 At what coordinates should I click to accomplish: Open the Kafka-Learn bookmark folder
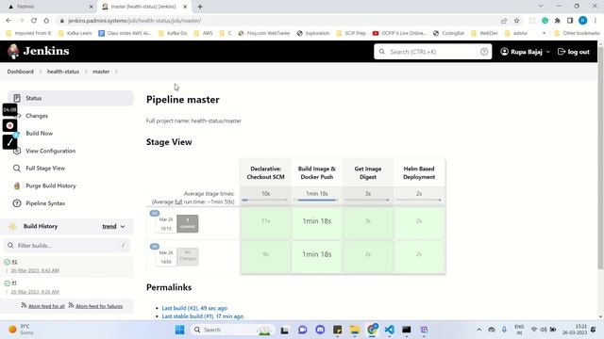tap(75, 34)
